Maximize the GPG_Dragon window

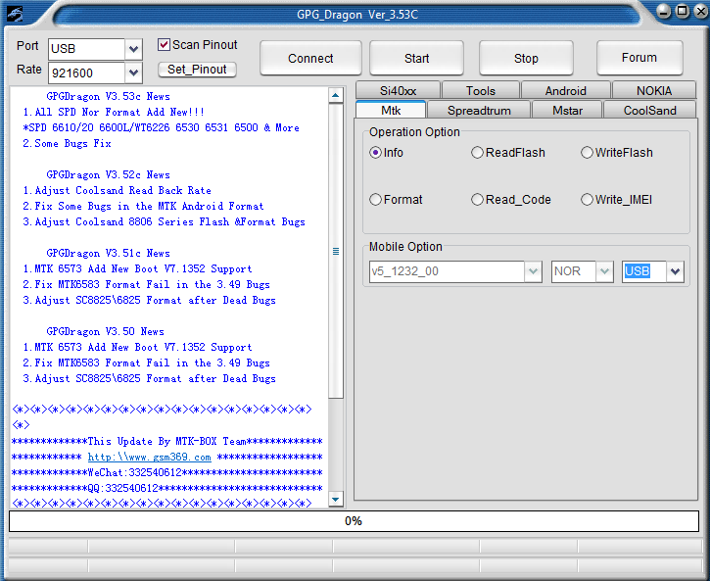coord(683,11)
